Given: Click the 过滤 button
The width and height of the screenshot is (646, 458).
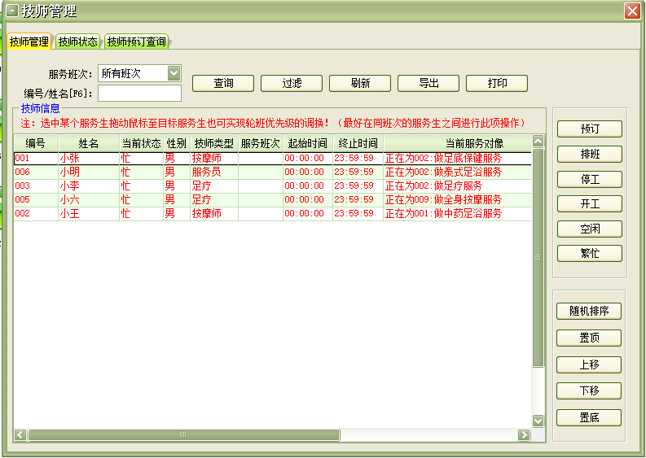Looking at the screenshot, I should (x=292, y=83).
